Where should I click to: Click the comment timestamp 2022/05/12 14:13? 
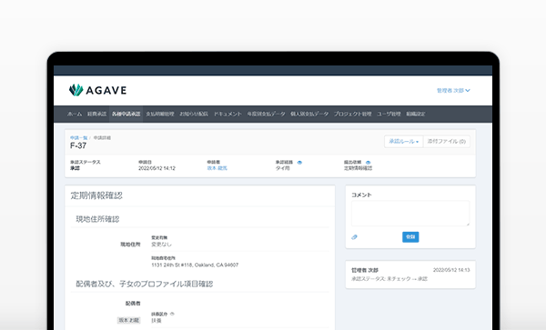[x=451, y=270]
